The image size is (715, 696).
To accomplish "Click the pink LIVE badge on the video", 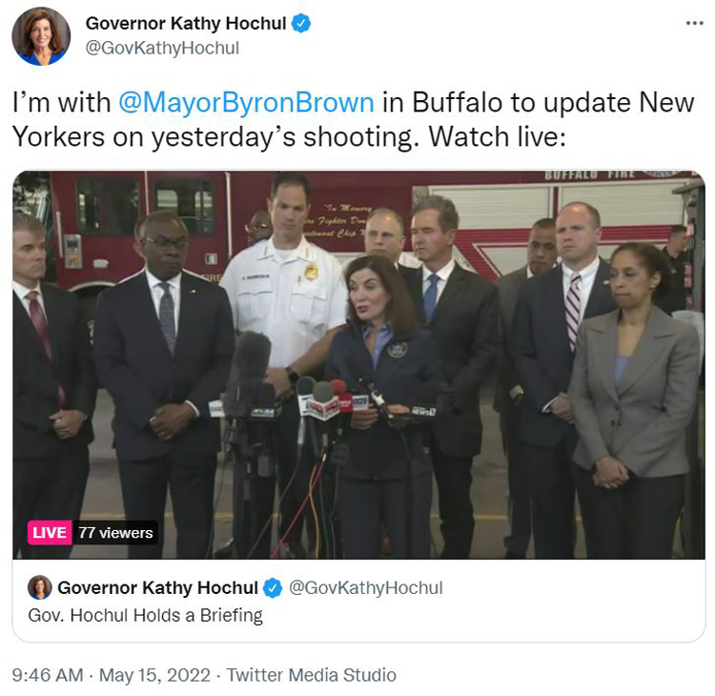I will pyautogui.click(x=50, y=533).
